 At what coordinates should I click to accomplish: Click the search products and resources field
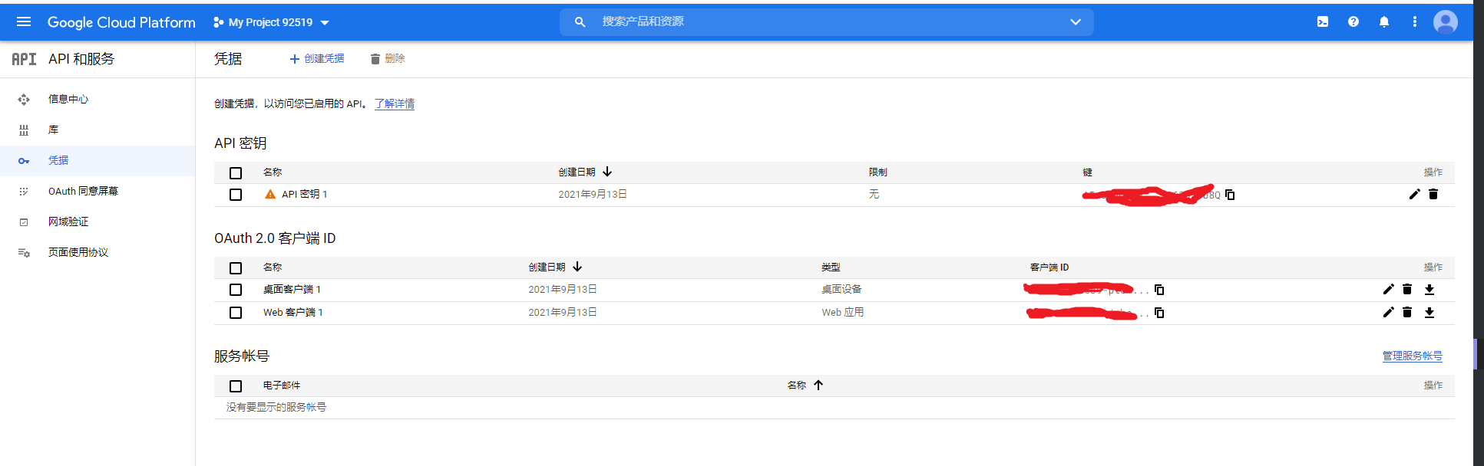point(827,22)
